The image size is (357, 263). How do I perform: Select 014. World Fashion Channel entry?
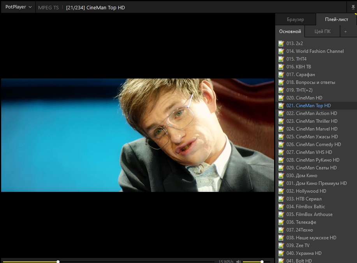pos(316,51)
